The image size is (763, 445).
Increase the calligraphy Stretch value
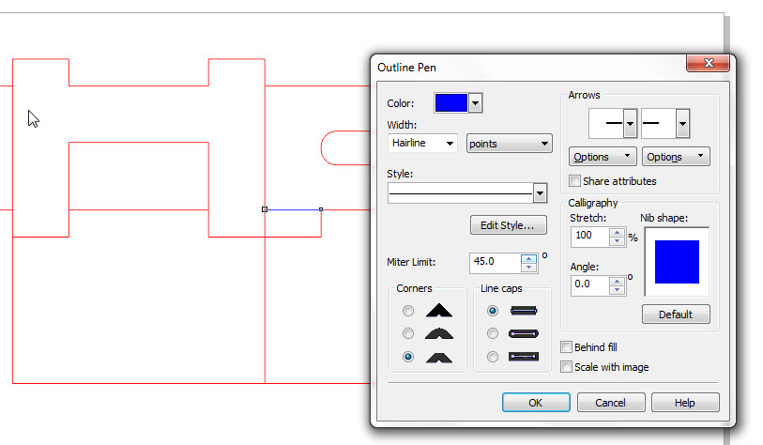tap(617, 233)
